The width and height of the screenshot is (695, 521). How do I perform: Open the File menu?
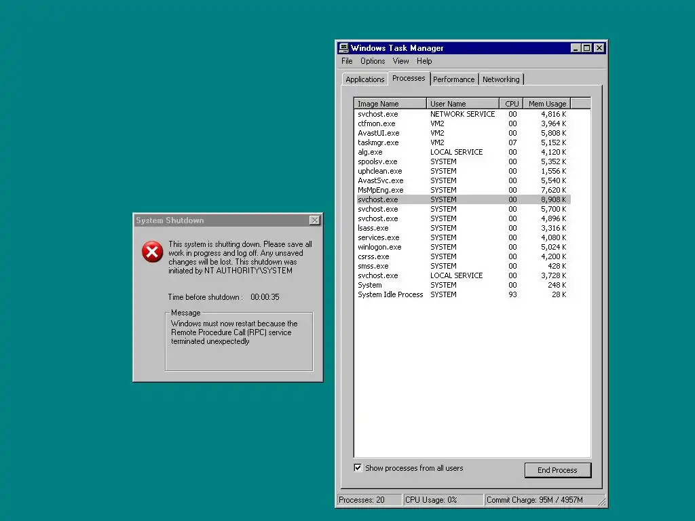tap(347, 61)
